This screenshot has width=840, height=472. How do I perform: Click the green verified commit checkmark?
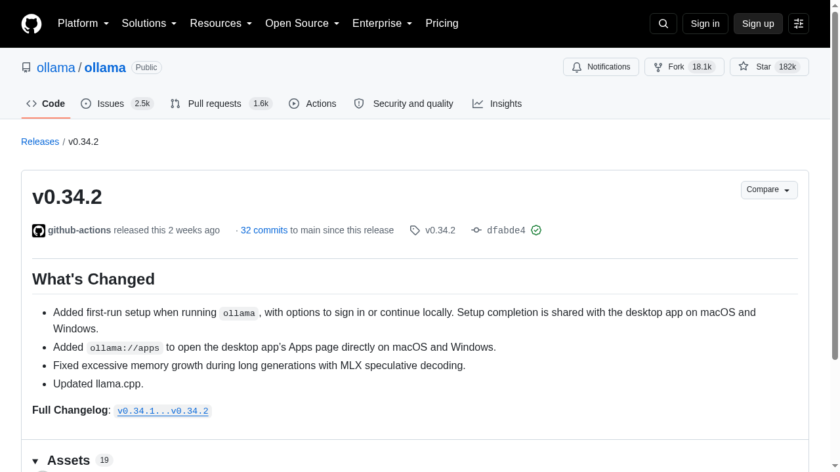tap(536, 230)
